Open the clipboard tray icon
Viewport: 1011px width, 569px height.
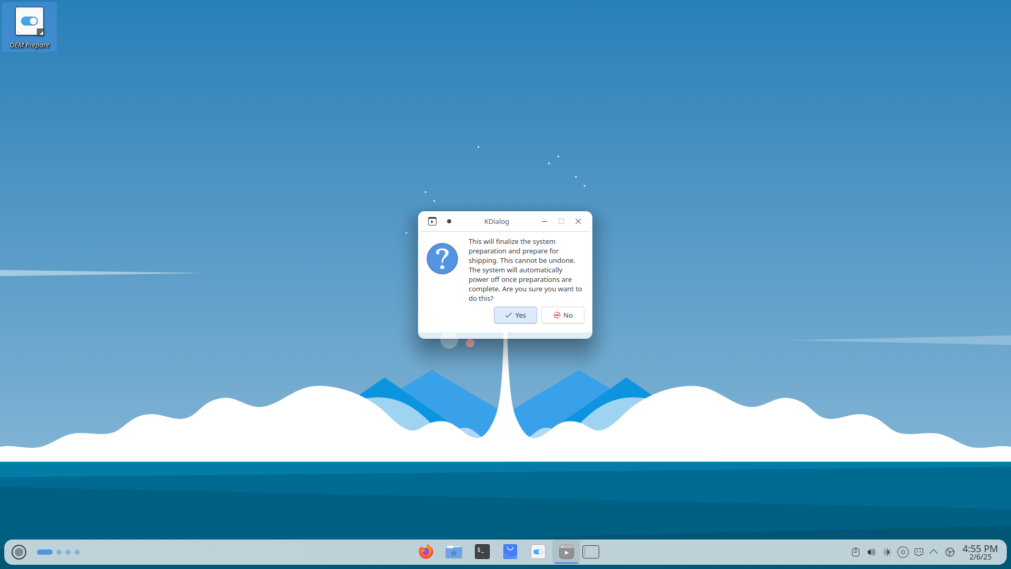point(856,552)
